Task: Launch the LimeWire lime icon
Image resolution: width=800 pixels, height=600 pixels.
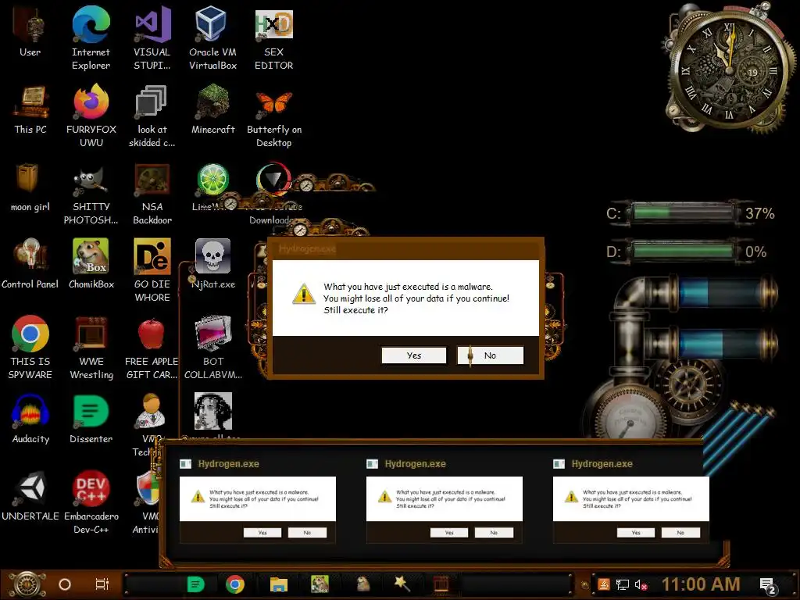Action: point(212,180)
